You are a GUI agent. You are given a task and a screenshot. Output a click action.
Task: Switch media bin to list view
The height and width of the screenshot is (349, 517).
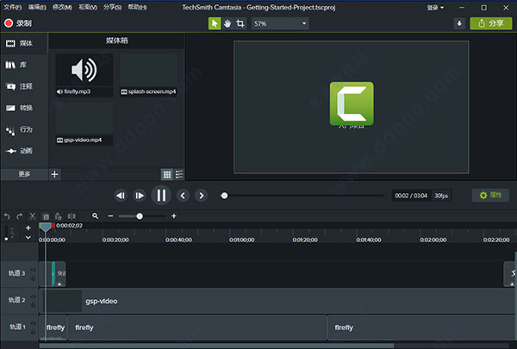179,174
